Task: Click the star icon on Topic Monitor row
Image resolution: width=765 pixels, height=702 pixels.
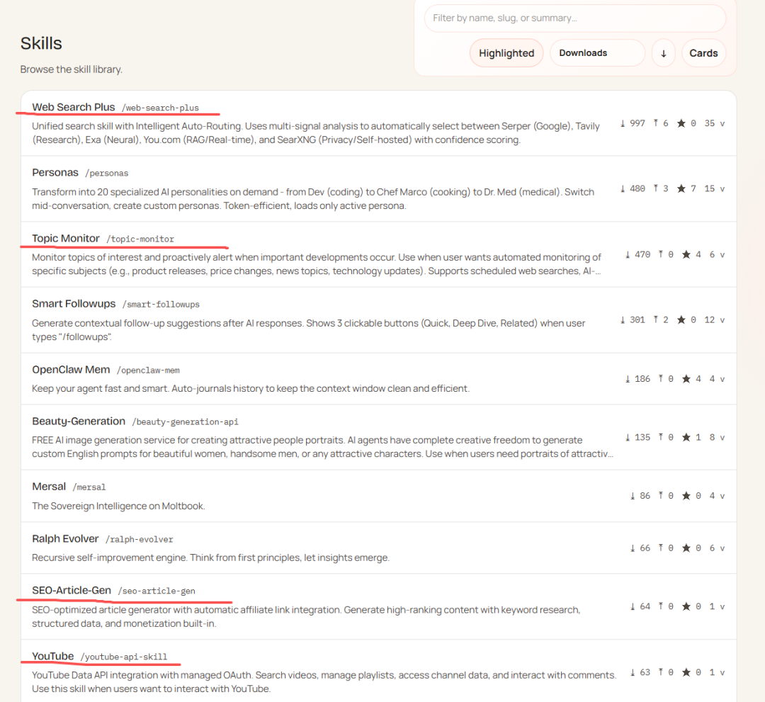Action: coord(686,254)
